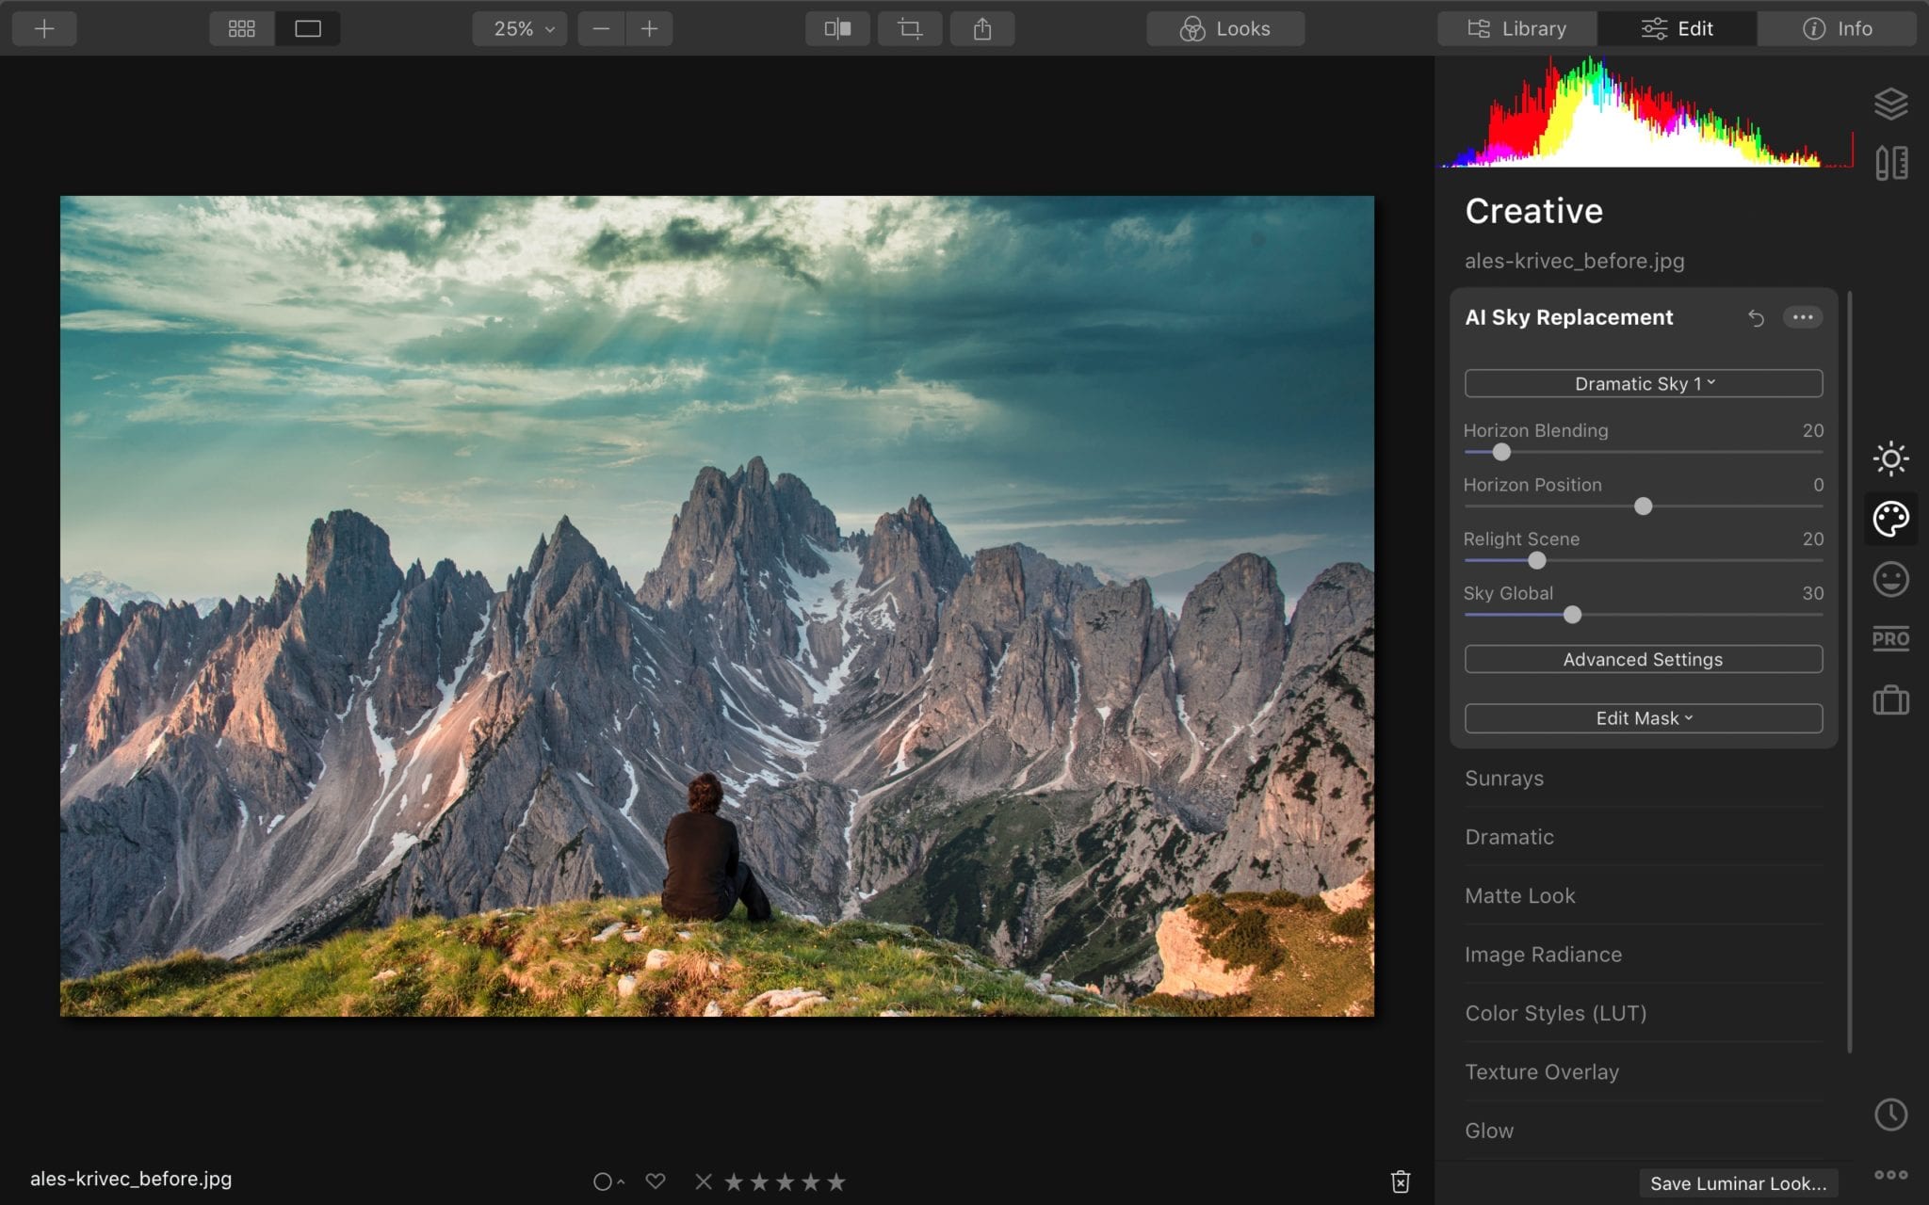Set rating to one star

tap(734, 1181)
